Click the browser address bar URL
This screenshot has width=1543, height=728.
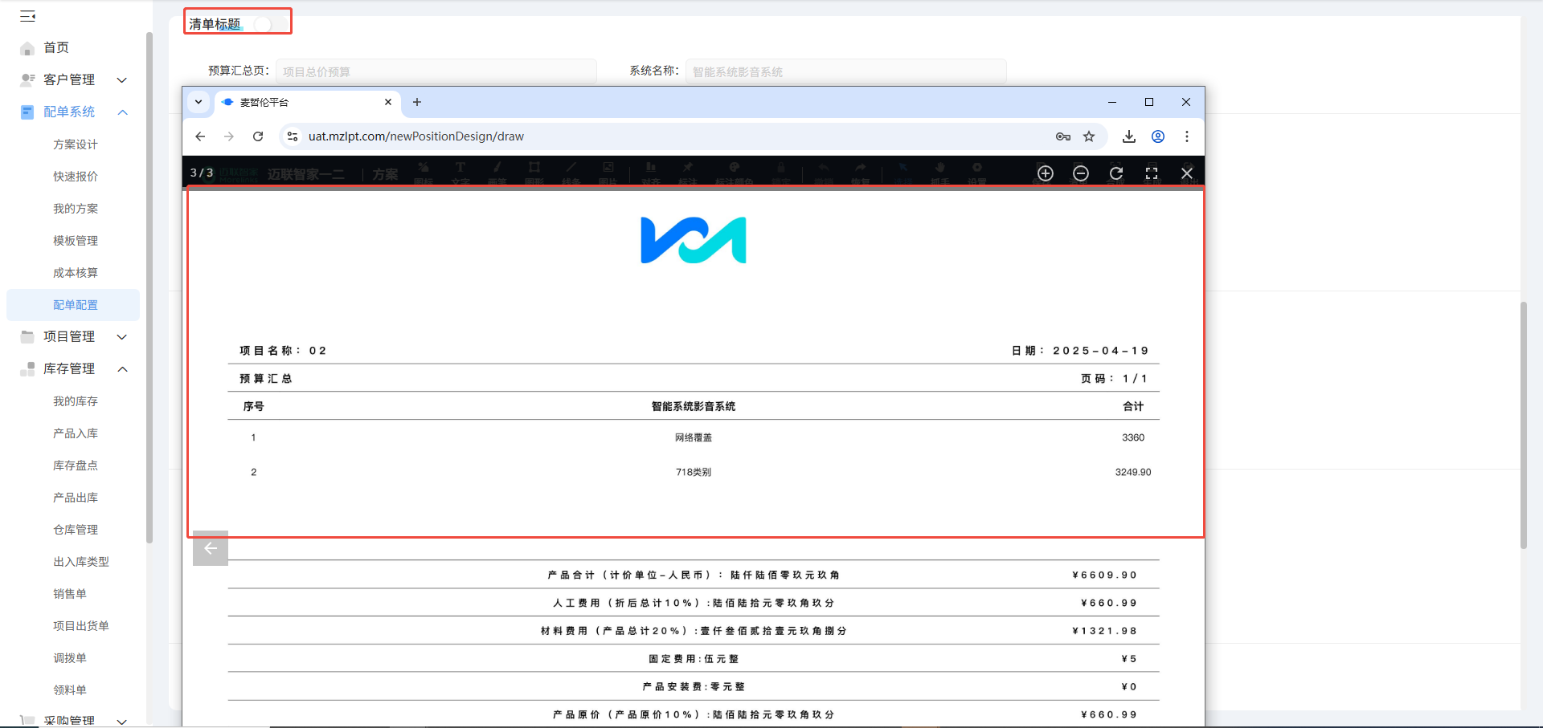coord(416,136)
